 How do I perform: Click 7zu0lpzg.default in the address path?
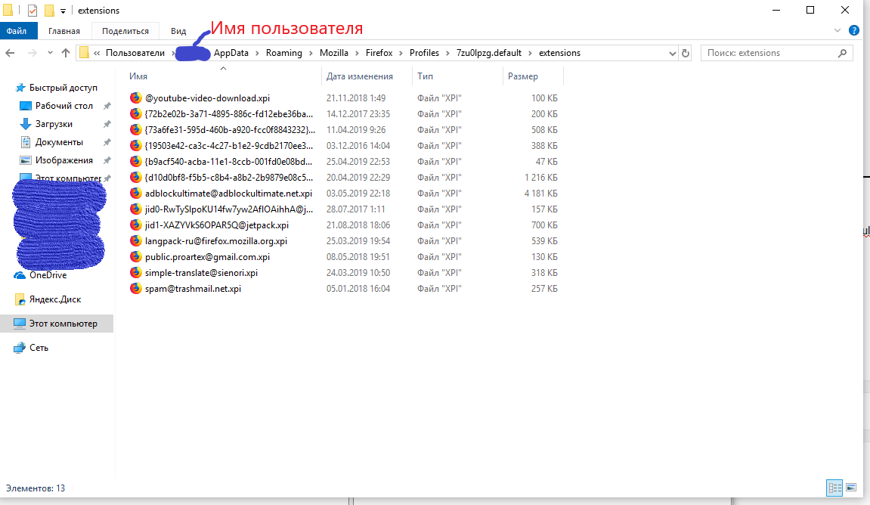pos(489,53)
